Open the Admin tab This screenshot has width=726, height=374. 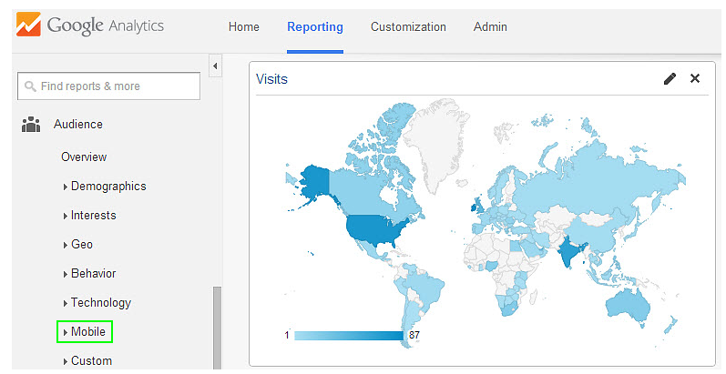[x=490, y=27]
